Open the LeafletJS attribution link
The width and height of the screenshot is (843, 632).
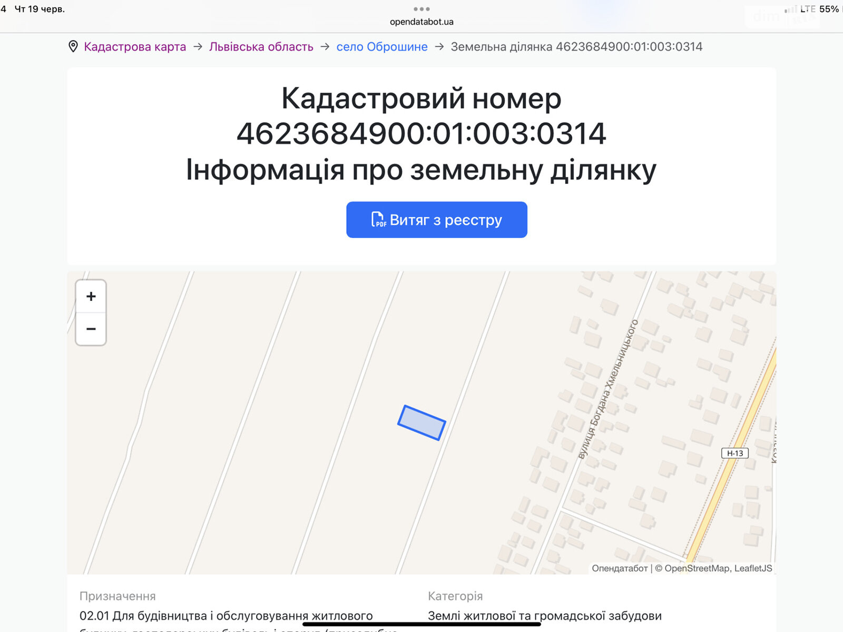[x=753, y=568]
